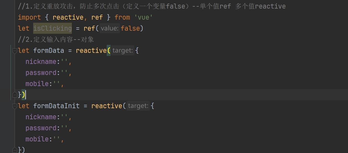The height and width of the screenshot is (153, 348).
Task: Click nickname property inside formData object
Action: (41, 61)
